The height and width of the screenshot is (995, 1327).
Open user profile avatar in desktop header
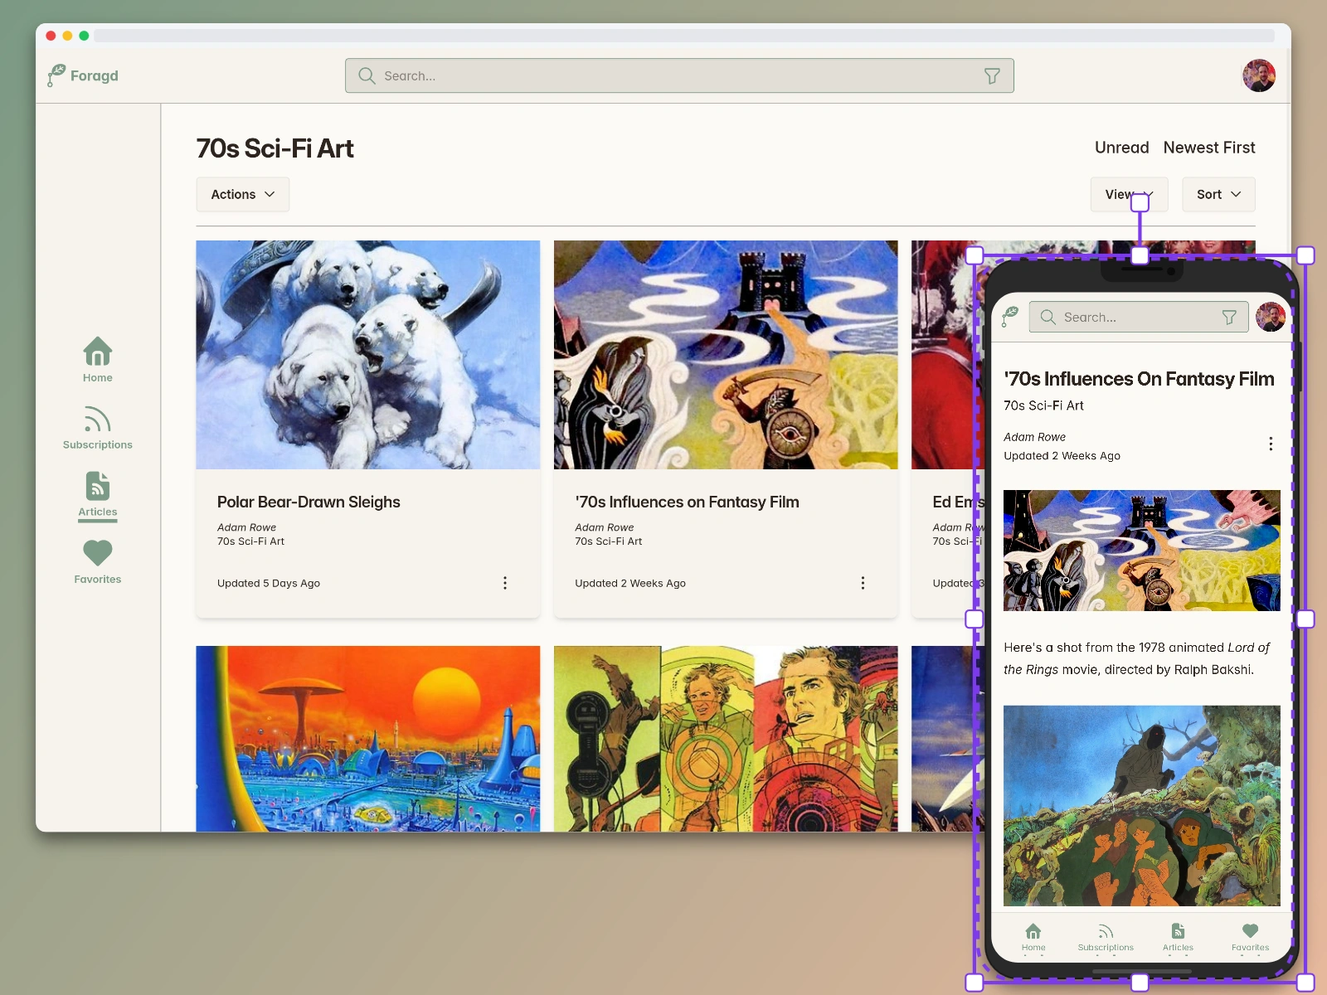click(x=1258, y=75)
